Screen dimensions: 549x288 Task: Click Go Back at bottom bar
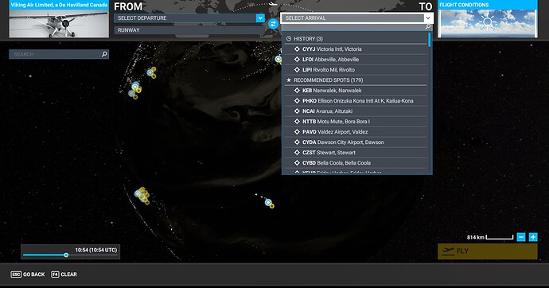pyautogui.click(x=28, y=274)
